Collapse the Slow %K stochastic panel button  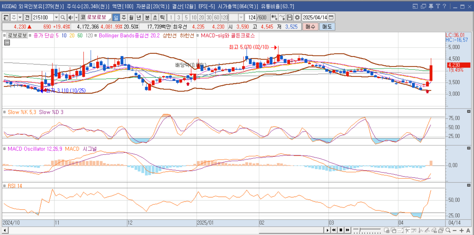coord(469,111)
